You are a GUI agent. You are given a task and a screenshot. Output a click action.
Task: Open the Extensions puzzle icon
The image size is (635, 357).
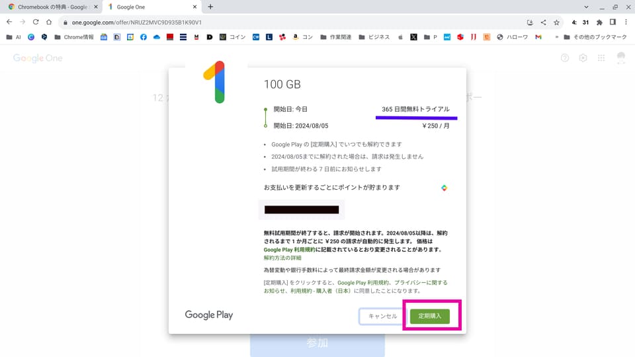(599, 22)
